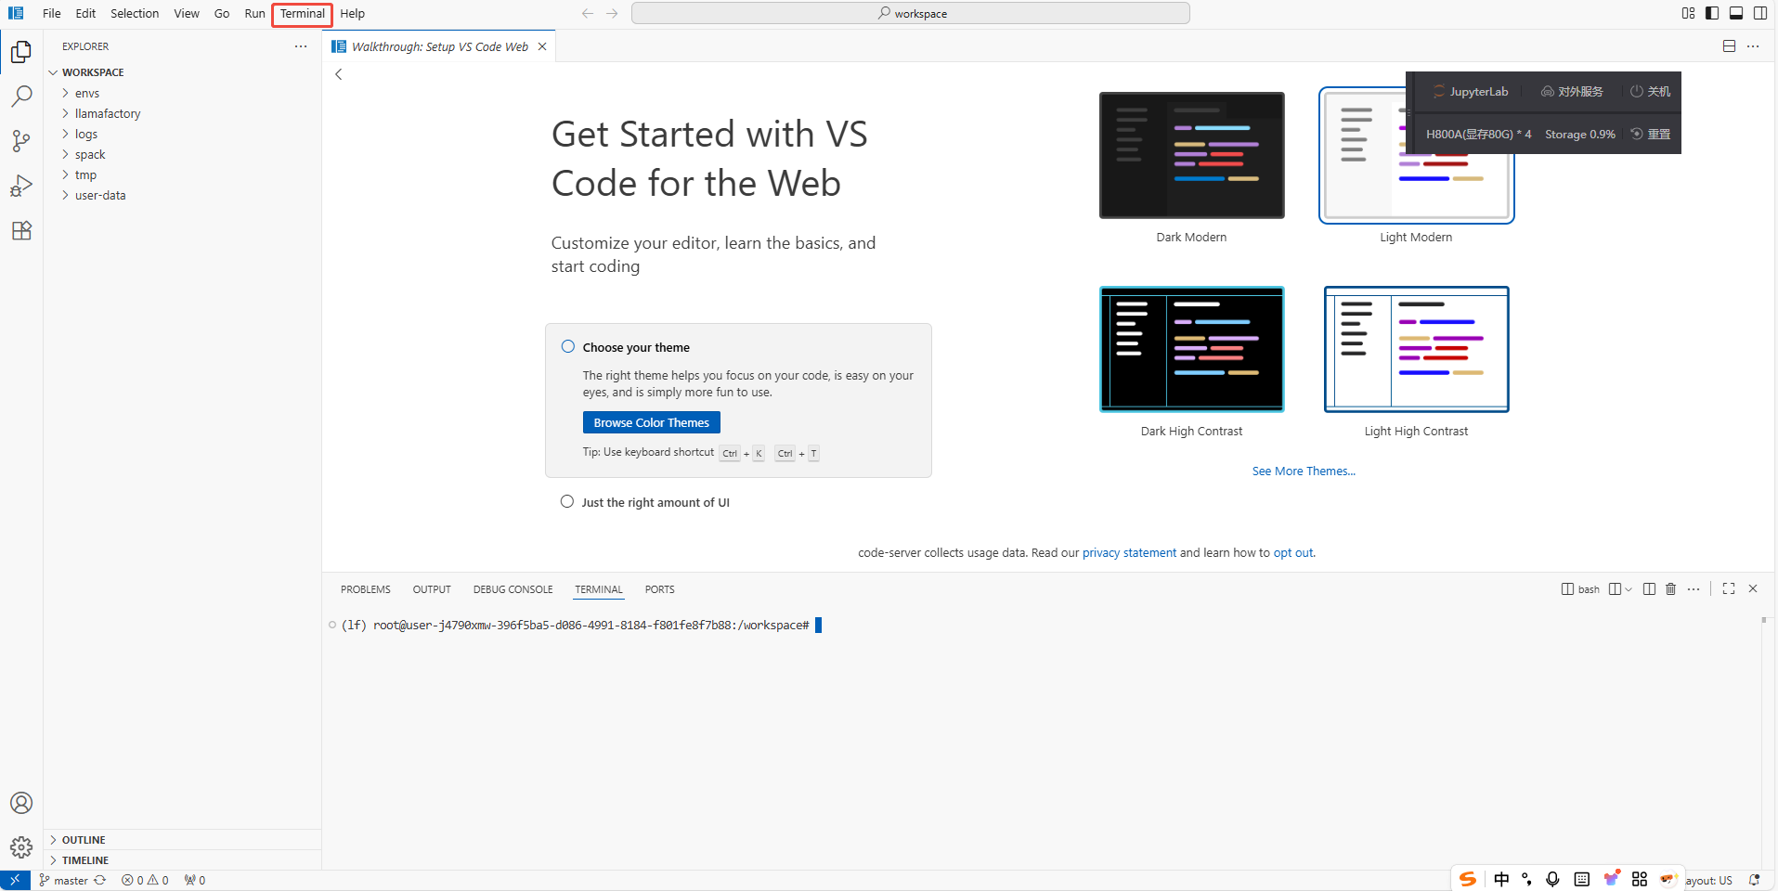Open the Run and Debug view

click(21, 186)
